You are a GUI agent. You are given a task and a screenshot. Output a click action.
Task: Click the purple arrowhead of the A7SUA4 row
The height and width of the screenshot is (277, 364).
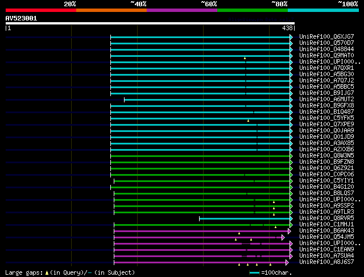point(291,257)
